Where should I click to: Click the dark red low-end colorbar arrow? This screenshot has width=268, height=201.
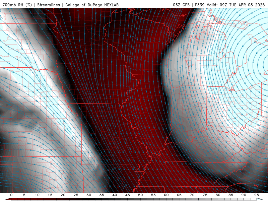pos(8,199)
